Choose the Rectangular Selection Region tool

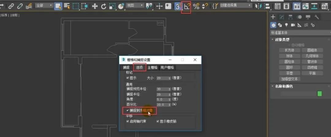point(76,6)
